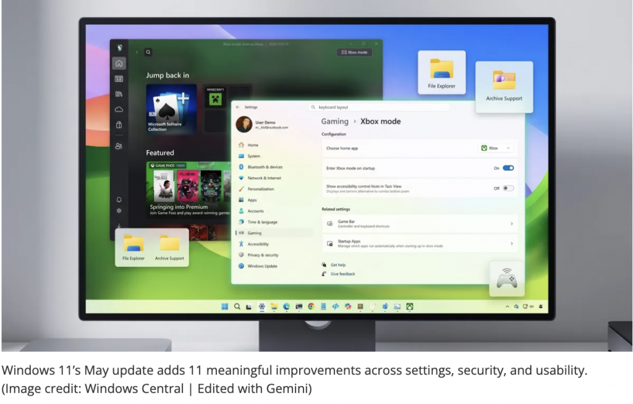Image resolution: width=633 pixels, height=404 pixels.
Task: Open Task View on the taskbar
Action: (x=249, y=307)
